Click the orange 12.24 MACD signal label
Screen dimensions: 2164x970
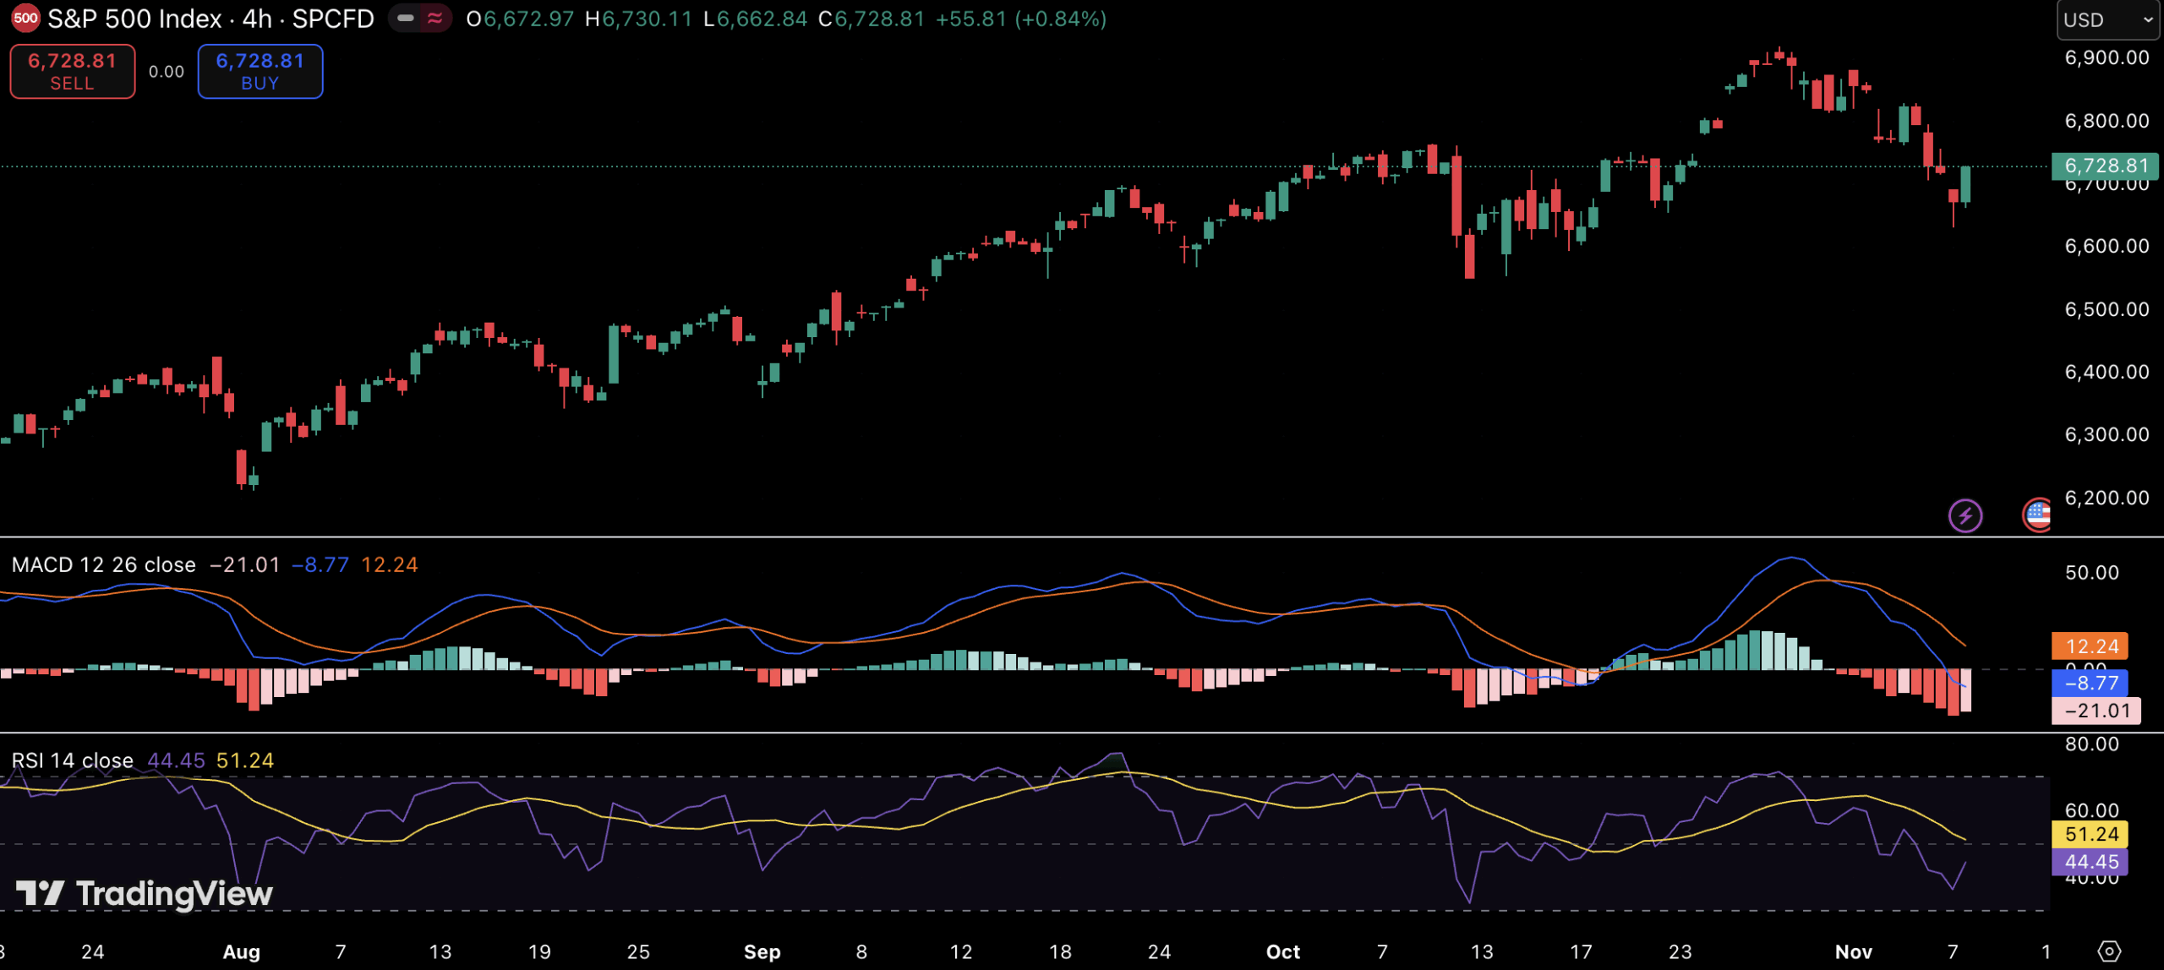click(x=2090, y=646)
